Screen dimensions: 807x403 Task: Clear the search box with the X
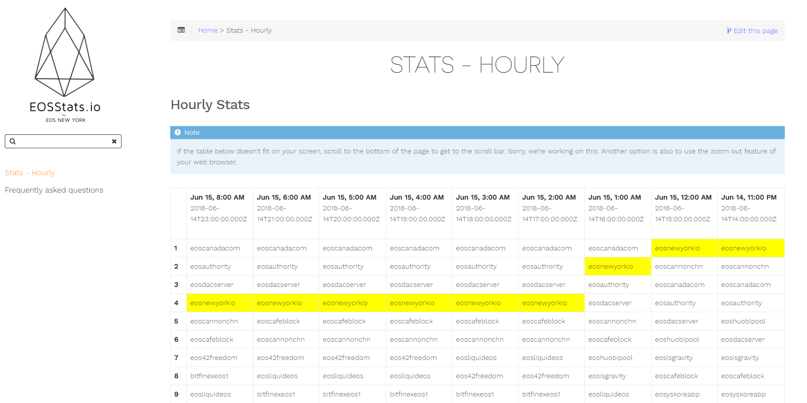pyautogui.click(x=114, y=141)
